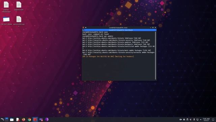Open the clipboard tray icon
The image size is (216, 122).
tap(187, 120)
